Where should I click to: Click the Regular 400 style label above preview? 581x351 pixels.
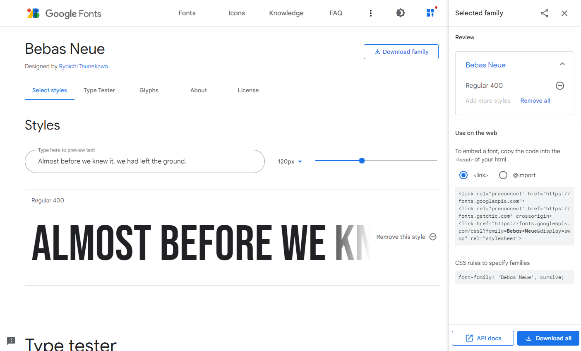(48, 200)
